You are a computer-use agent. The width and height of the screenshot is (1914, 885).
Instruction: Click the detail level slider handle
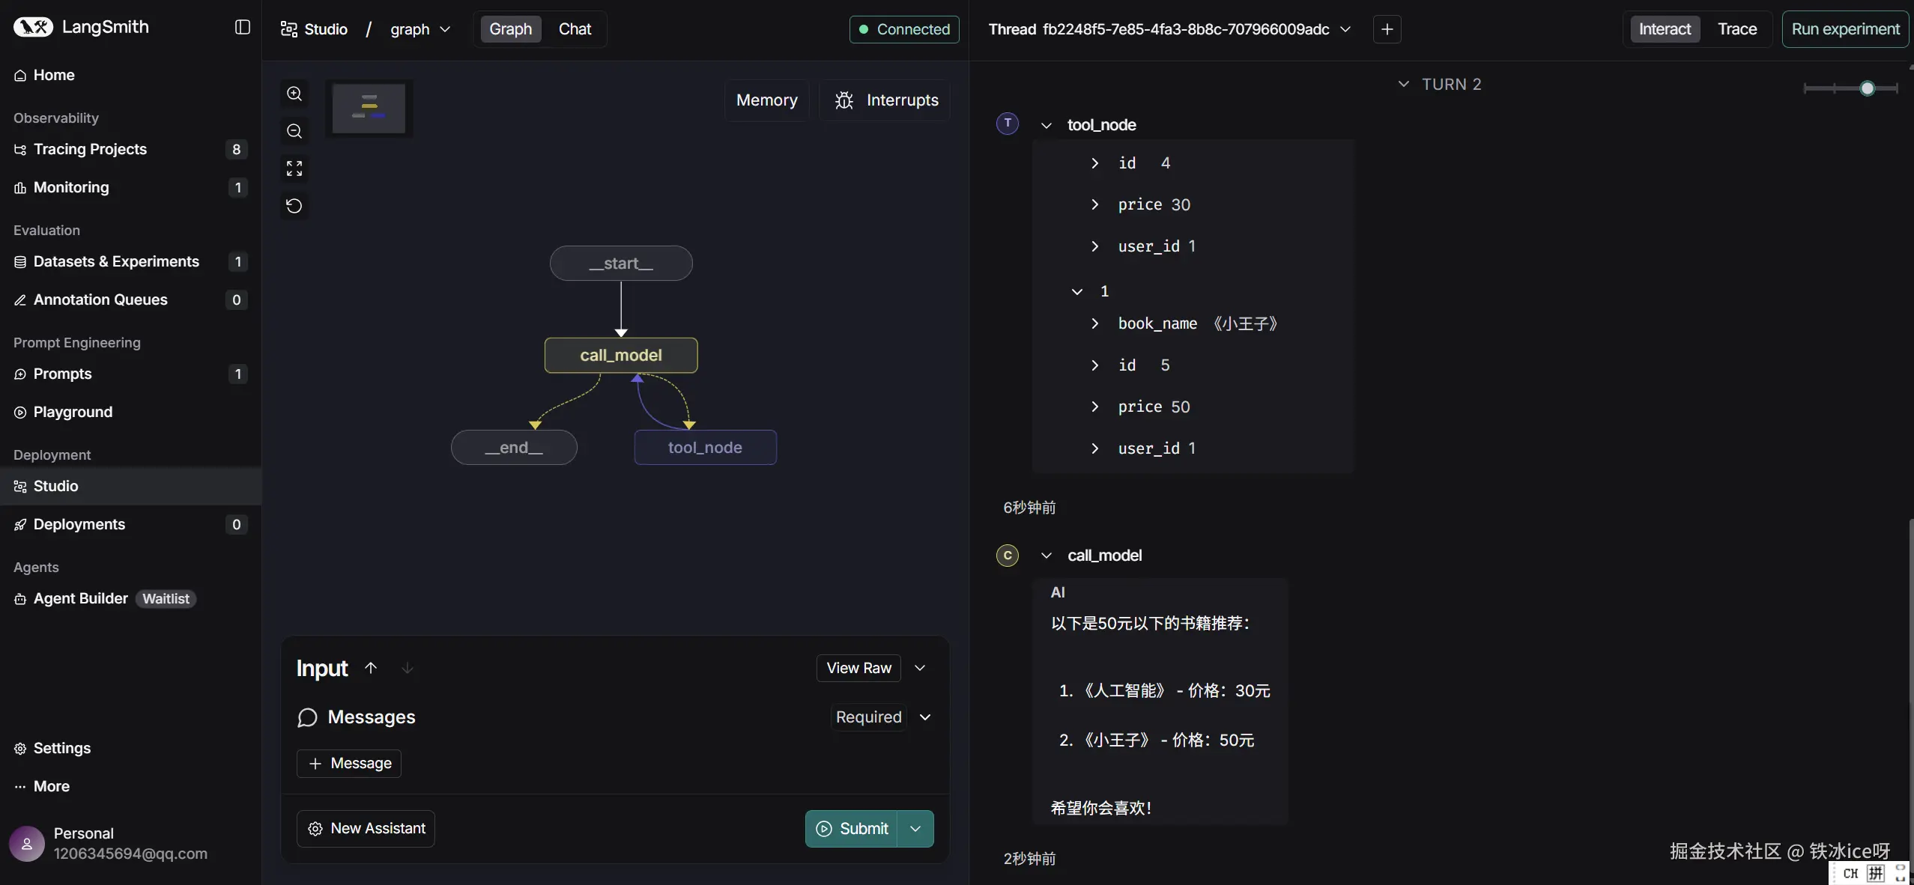tap(1867, 88)
